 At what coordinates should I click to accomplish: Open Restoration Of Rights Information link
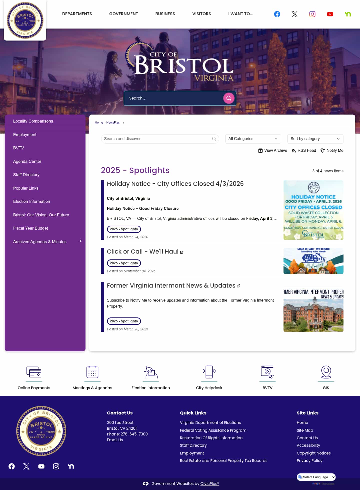click(211, 438)
